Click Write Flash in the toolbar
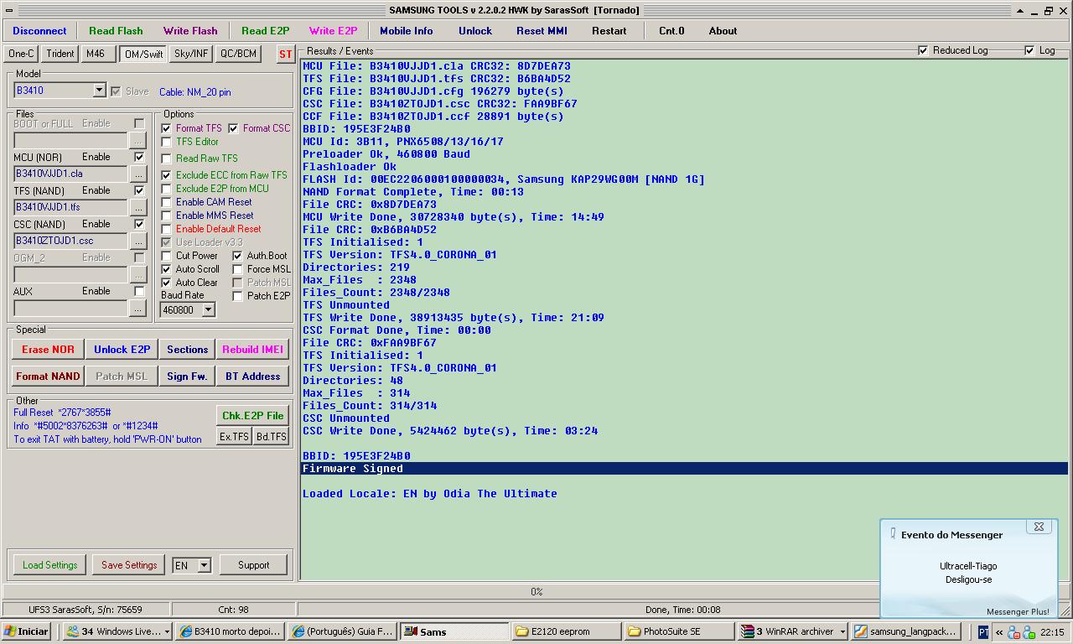The height and width of the screenshot is (644, 1073). (190, 31)
